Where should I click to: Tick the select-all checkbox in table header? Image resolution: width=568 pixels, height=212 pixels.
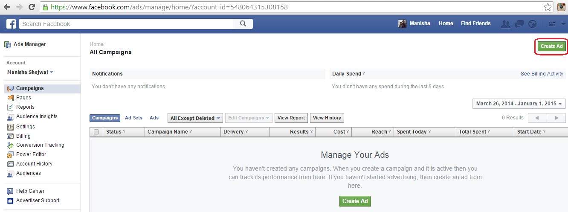point(96,132)
